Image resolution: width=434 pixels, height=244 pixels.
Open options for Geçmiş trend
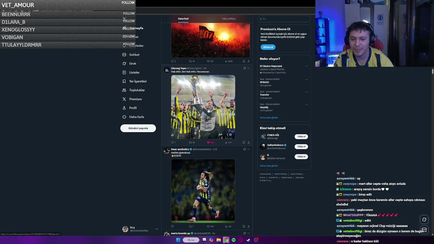point(307,104)
